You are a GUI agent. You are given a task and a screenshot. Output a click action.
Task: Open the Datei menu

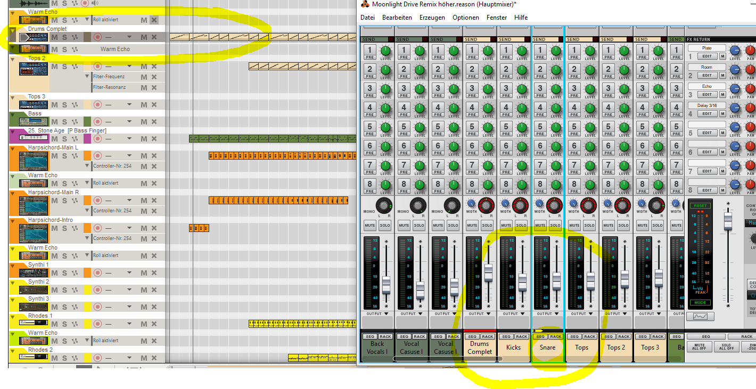pos(367,18)
